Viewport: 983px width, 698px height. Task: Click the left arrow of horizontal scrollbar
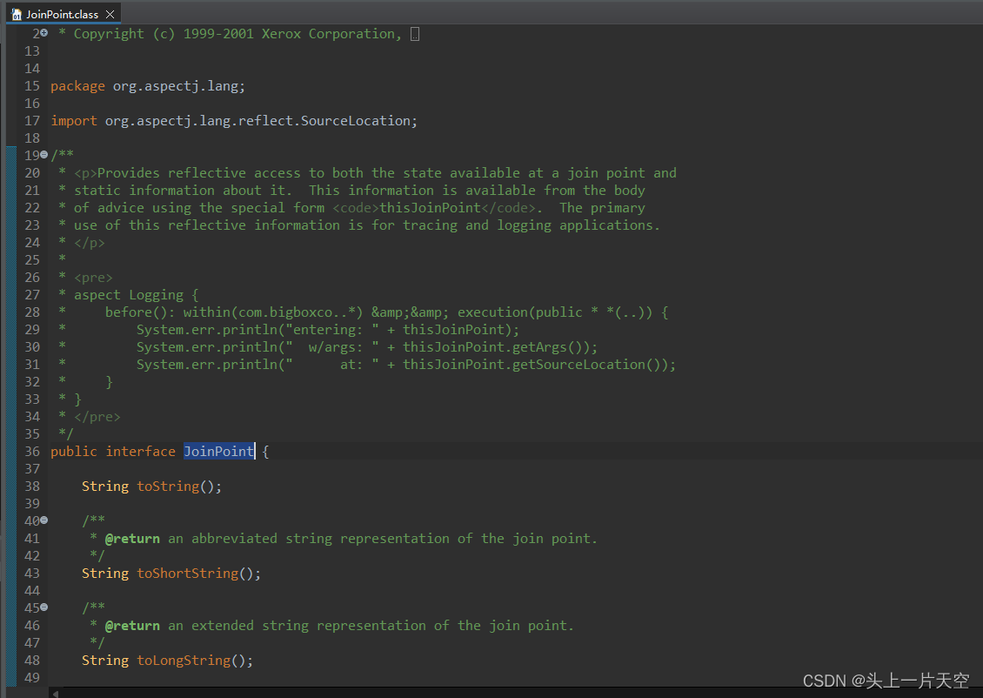point(56,693)
